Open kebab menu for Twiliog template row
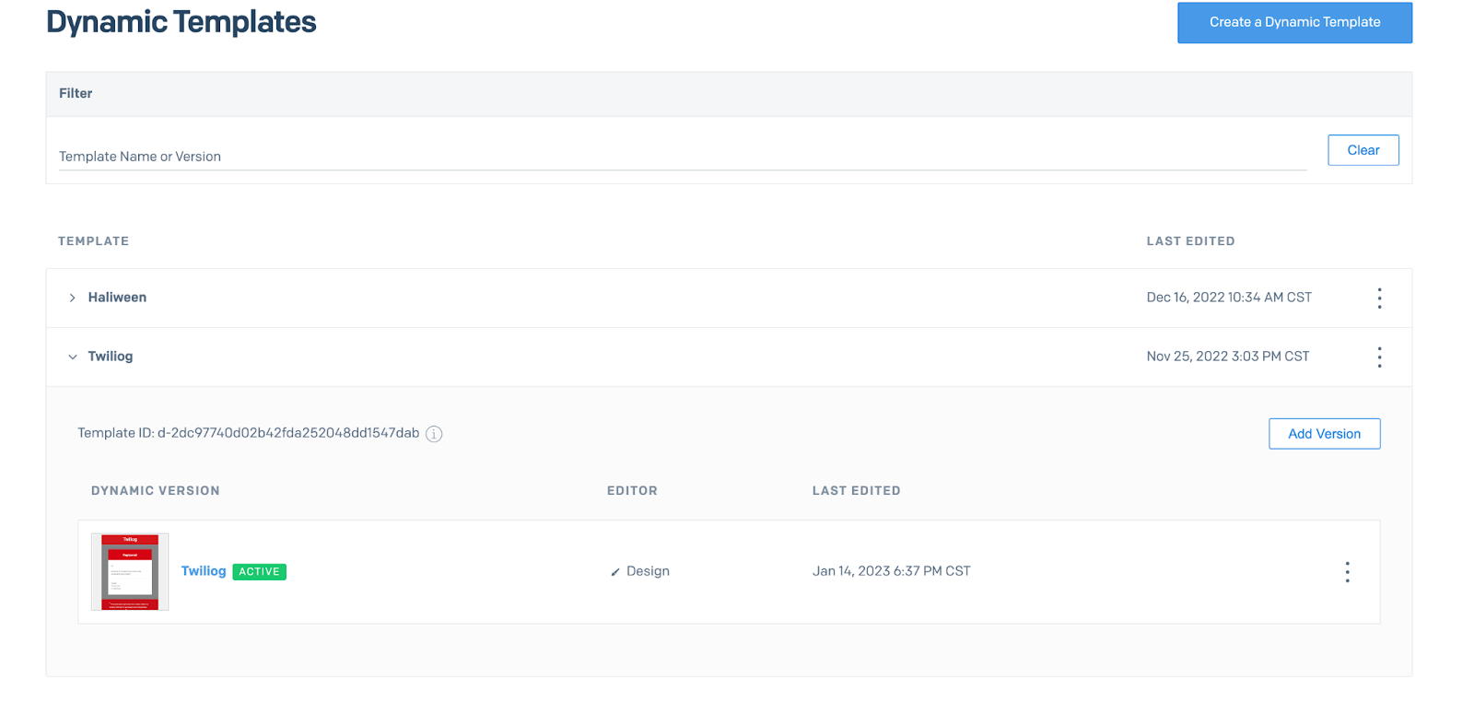Screen dimensions: 1474x702 pos(1379,357)
